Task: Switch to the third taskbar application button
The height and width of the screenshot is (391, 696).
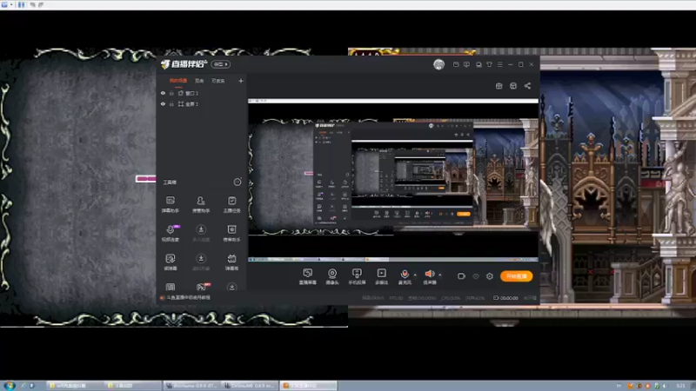Action: [x=191, y=386]
